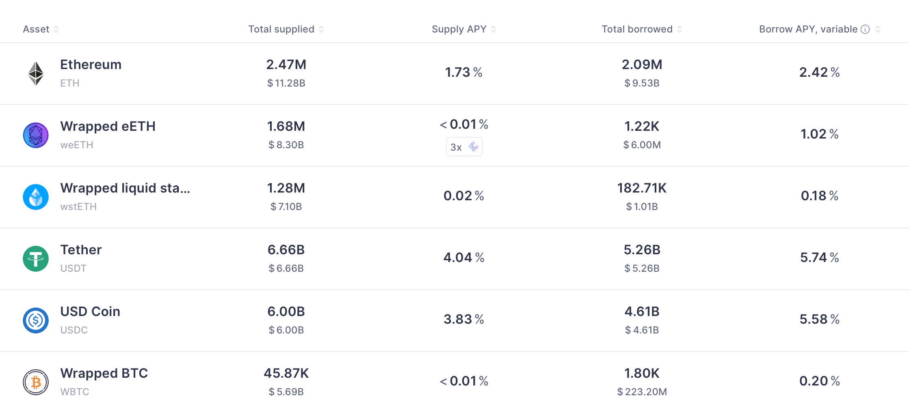Click the Wrapped eETH asset name

click(108, 126)
